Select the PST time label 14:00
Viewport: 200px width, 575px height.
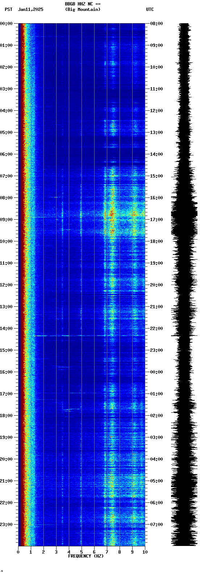[x=6, y=329]
